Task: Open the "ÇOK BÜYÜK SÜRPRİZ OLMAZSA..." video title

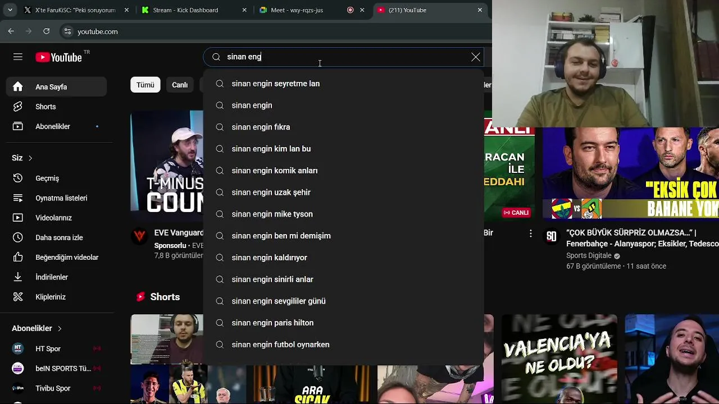Action: (x=642, y=238)
